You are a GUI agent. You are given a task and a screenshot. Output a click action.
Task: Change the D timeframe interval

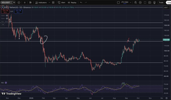[x=25, y=3]
